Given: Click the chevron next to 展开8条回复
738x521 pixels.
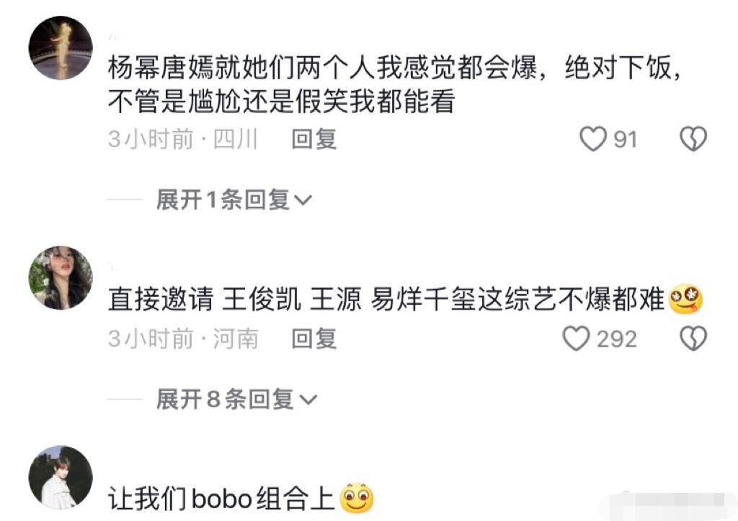Looking at the screenshot, I should coord(308,400).
